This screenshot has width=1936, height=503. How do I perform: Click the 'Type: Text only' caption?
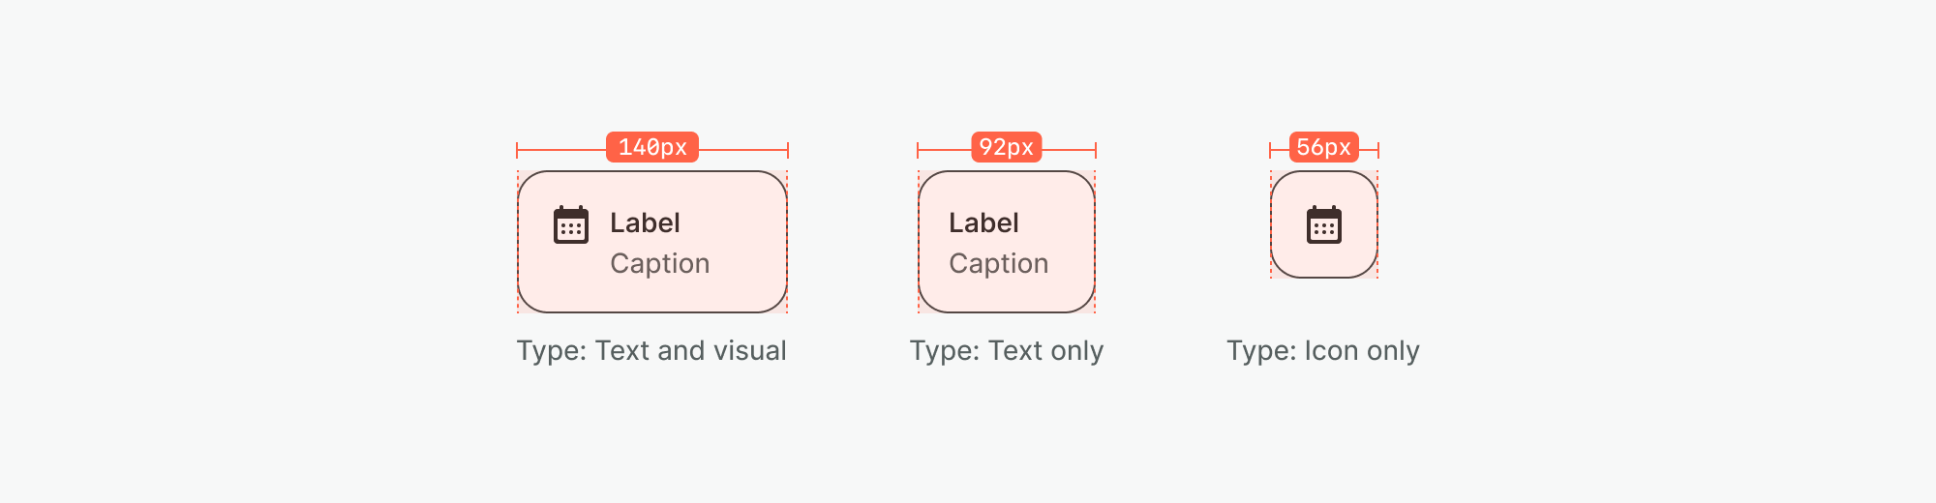point(1006,351)
